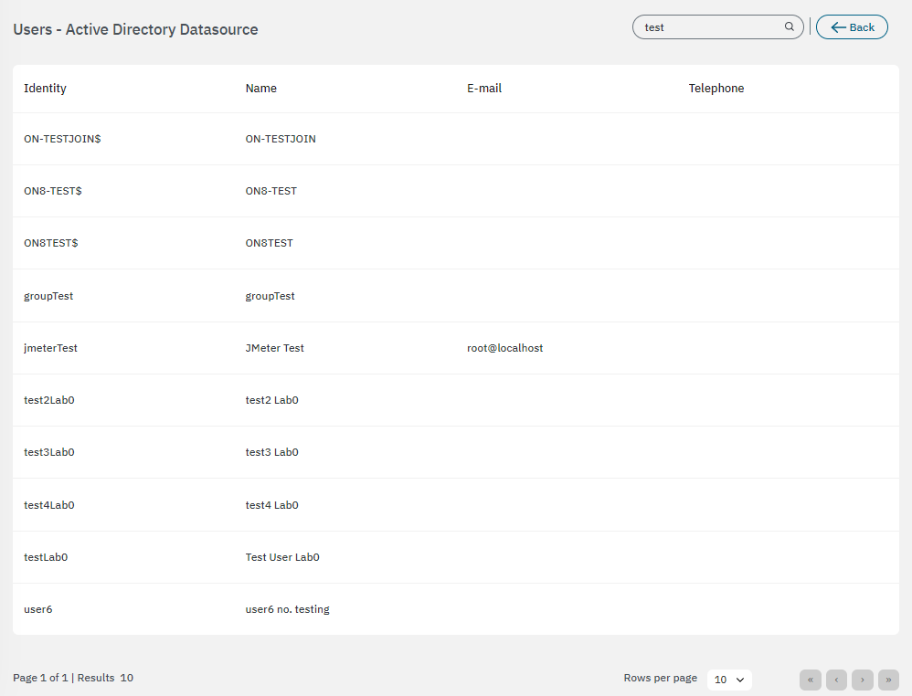Image resolution: width=912 pixels, height=696 pixels.
Task: Open the ON-TESTJOIN$ identity entry
Action: 62,139
